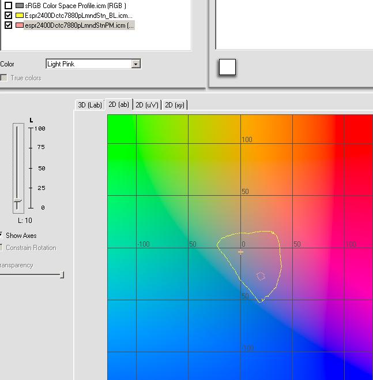Click the gray sRGB profile color swatch
The height and width of the screenshot is (380, 373).
[20, 5]
